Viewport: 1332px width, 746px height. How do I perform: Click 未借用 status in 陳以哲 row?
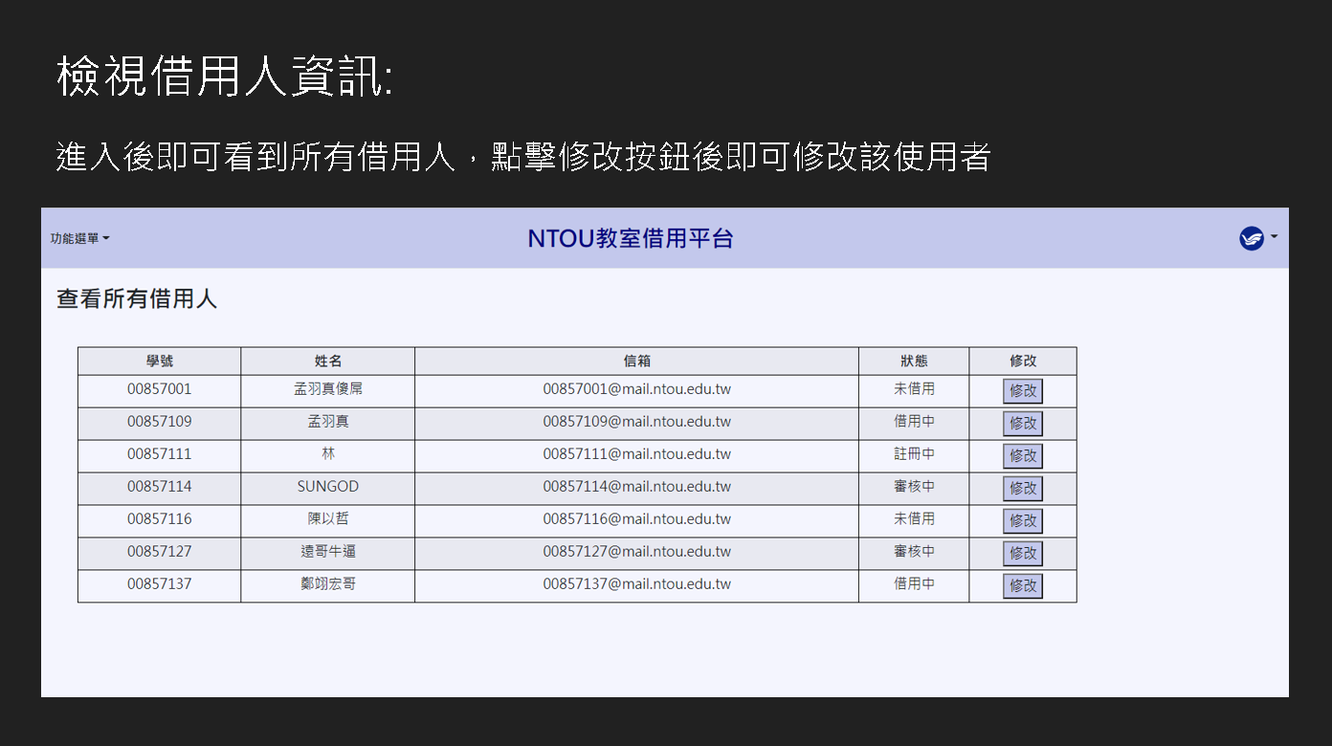(914, 519)
